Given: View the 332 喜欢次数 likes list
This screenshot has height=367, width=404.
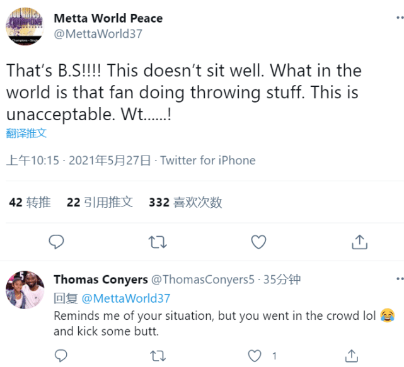Looking at the screenshot, I should (x=185, y=202).
